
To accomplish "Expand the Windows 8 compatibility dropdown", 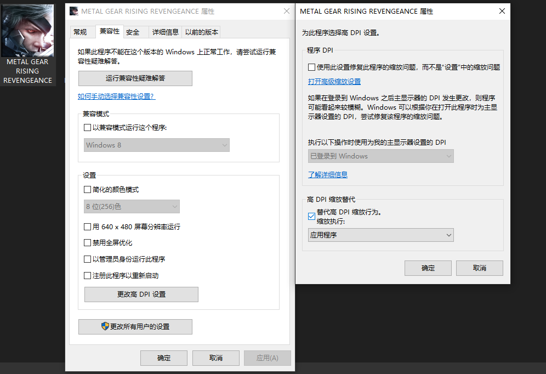I will (157, 145).
